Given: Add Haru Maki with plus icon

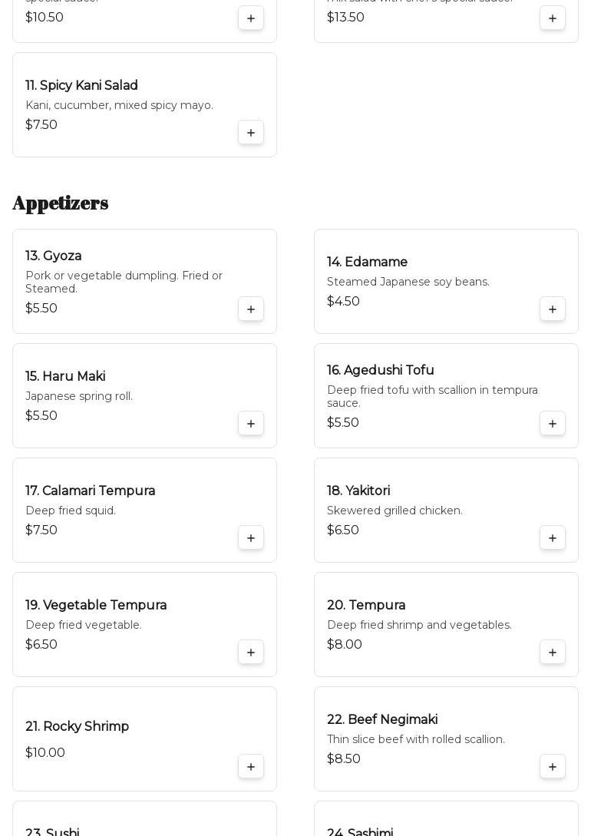Looking at the screenshot, I should pos(251,424).
